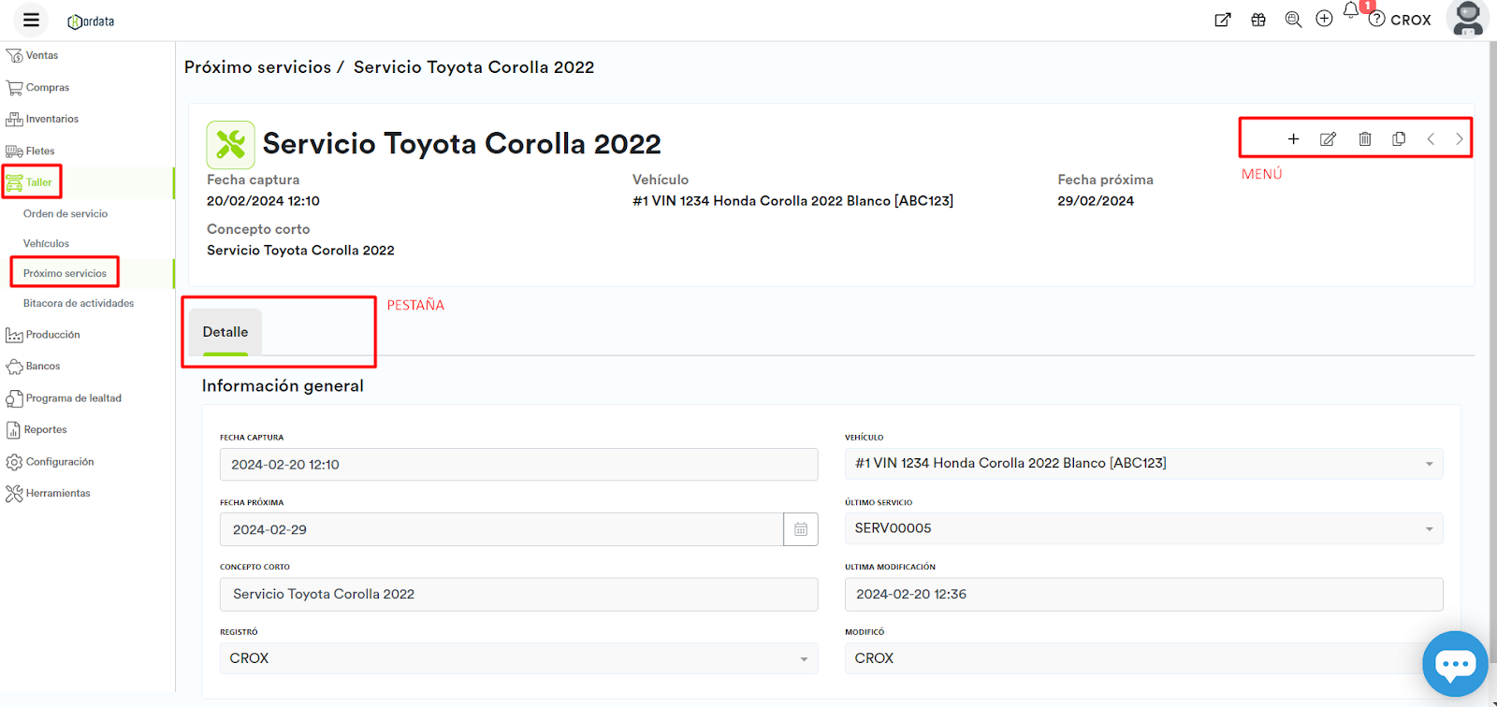Image resolution: width=1497 pixels, height=707 pixels.
Task: Click the user avatar in top bar
Action: pyautogui.click(x=1467, y=19)
